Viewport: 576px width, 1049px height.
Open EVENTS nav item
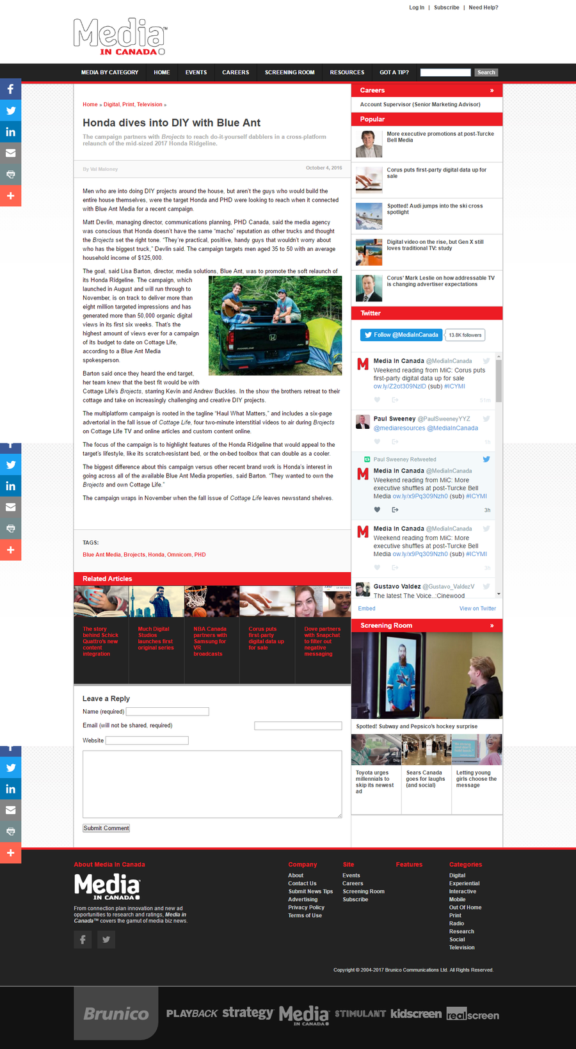196,72
